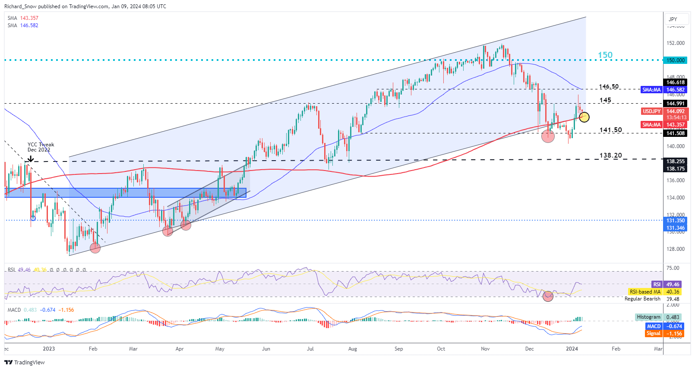Click the Jun label on the time axis
This screenshot has height=370, width=695.
[x=266, y=349]
